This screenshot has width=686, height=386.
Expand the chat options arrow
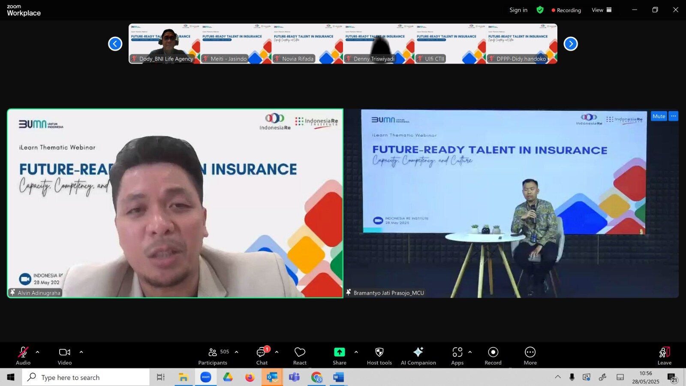[277, 352]
